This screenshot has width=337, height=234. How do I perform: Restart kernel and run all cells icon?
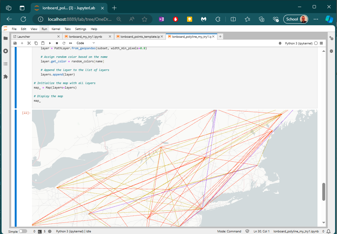(x=71, y=43)
